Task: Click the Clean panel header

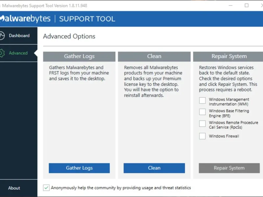Action: click(x=154, y=56)
